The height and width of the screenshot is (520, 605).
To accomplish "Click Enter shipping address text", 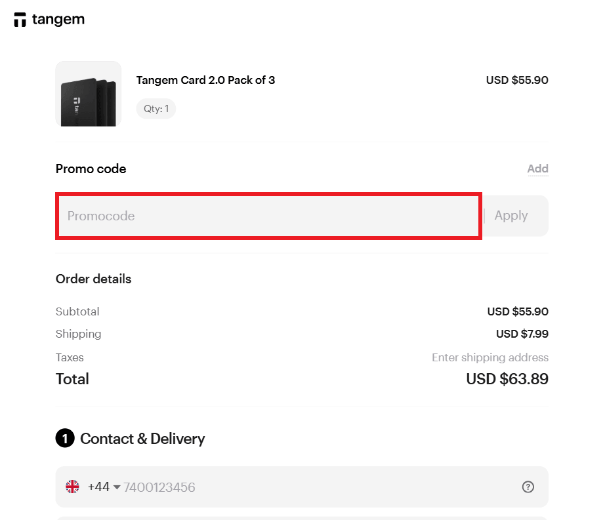I will tap(490, 357).
